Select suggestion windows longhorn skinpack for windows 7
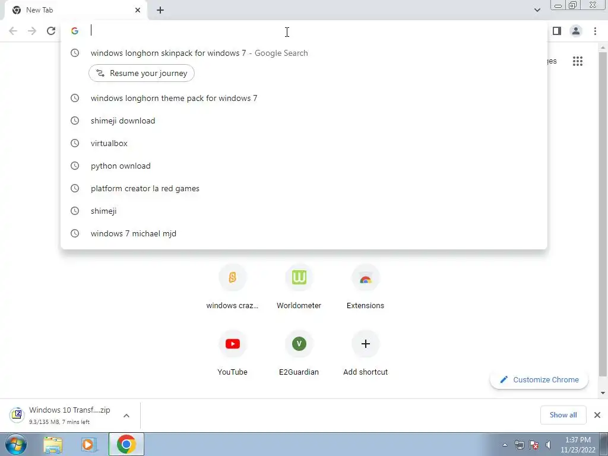Viewport: 608px width, 456px height. point(304,53)
